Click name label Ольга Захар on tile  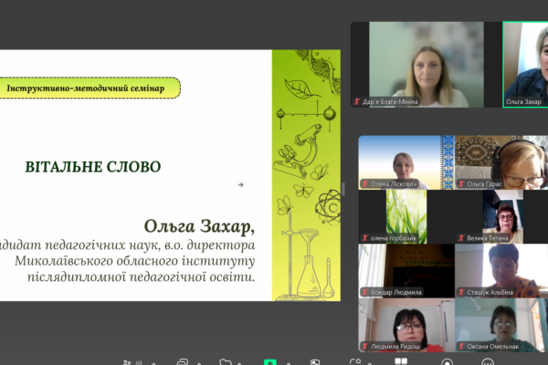[x=523, y=101]
